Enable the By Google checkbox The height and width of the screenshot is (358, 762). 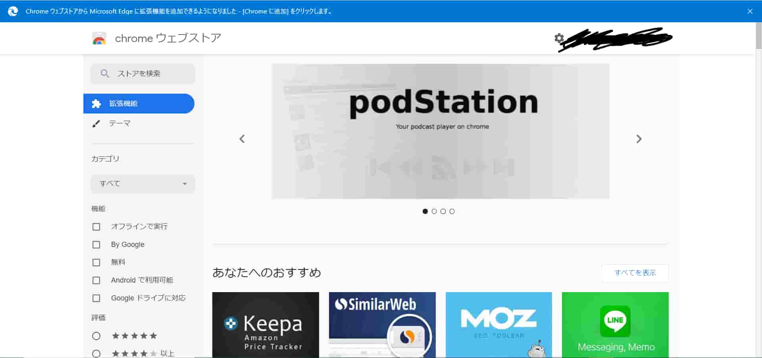[96, 244]
